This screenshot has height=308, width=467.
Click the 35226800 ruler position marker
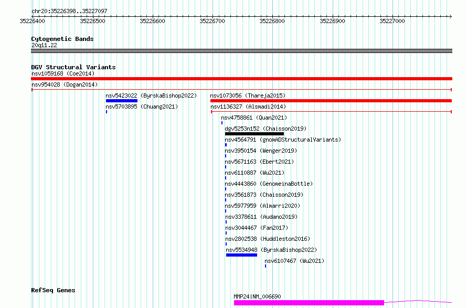point(272,21)
